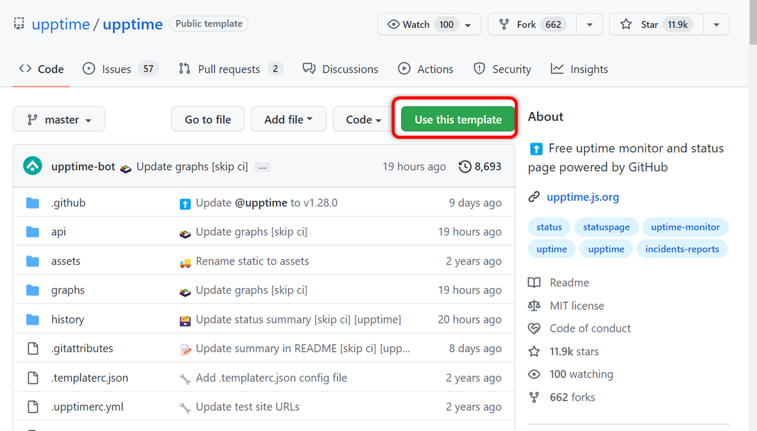Switch to the Code tab
The image size is (757, 431).
[41, 69]
